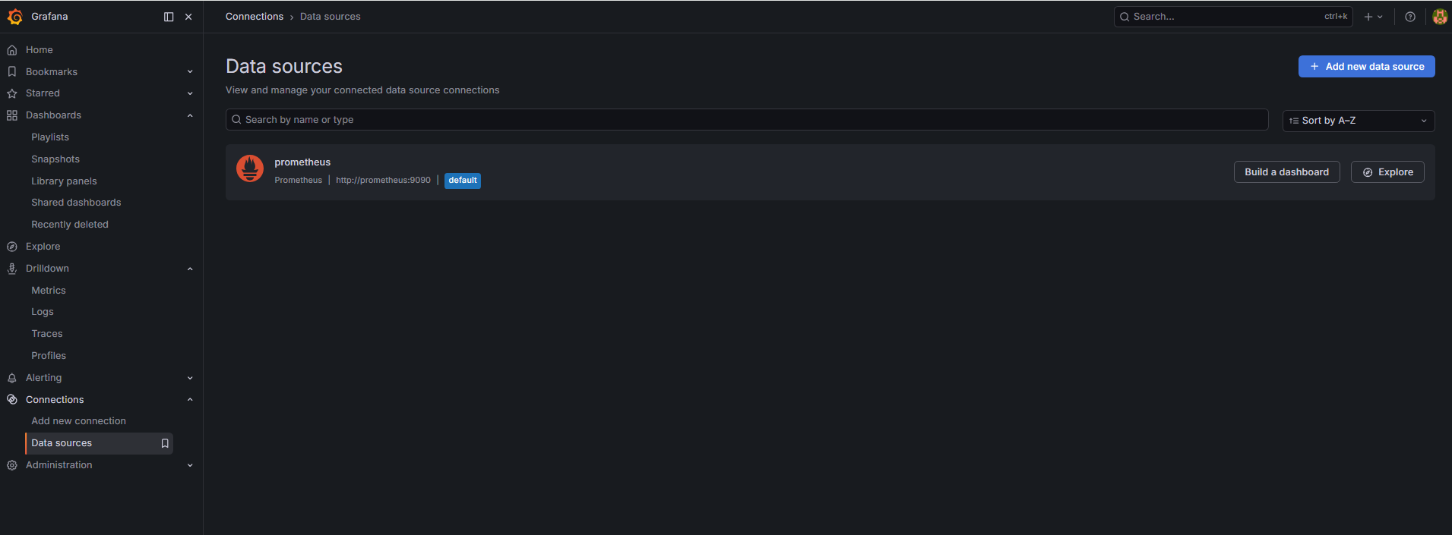1452x535 pixels.
Task: Open Playlists in sidebar
Action: (x=50, y=137)
